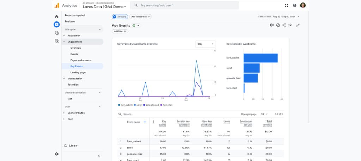The width and height of the screenshot is (361, 161).
Task: Toggle the form_submit legend series
Action: coord(126,105)
